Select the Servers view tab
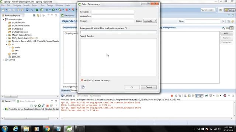Image resolution: width=236 pixels, height=132 pixels. (x=8, y=101)
